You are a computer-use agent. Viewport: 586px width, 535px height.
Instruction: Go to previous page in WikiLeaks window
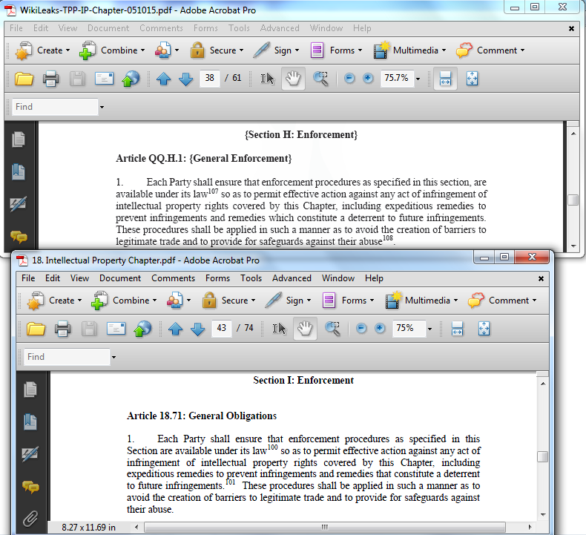coord(163,79)
